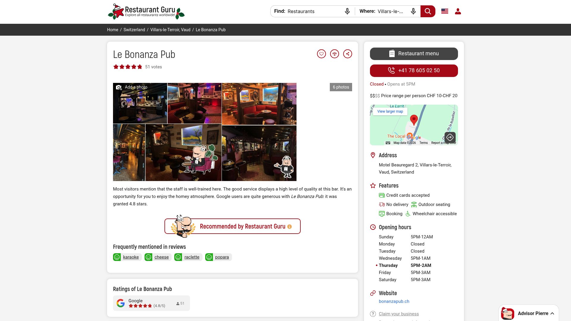Go to Home via breadcrumb navigation
571x321 pixels.
tap(112, 30)
